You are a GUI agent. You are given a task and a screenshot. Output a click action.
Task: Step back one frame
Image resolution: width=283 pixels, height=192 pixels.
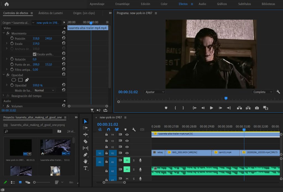click(x=203, y=108)
